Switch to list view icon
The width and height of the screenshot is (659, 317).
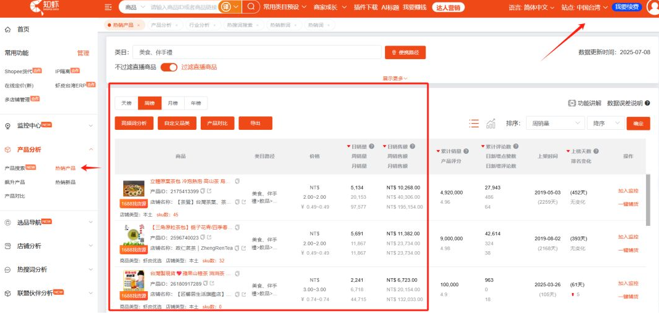coord(474,124)
